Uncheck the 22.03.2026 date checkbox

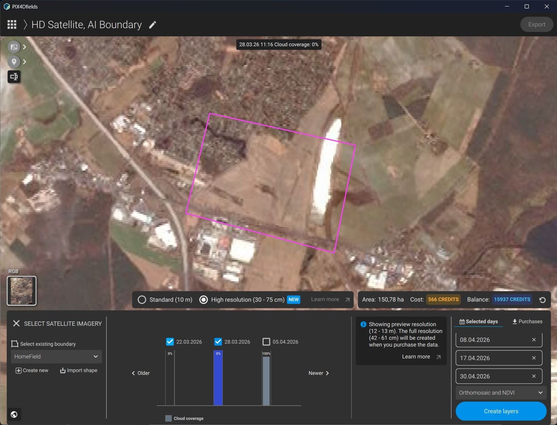[x=170, y=342]
